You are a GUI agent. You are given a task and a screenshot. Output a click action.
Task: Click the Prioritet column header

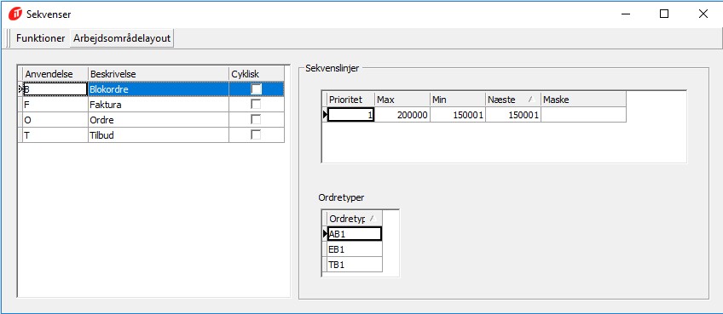pos(350,100)
